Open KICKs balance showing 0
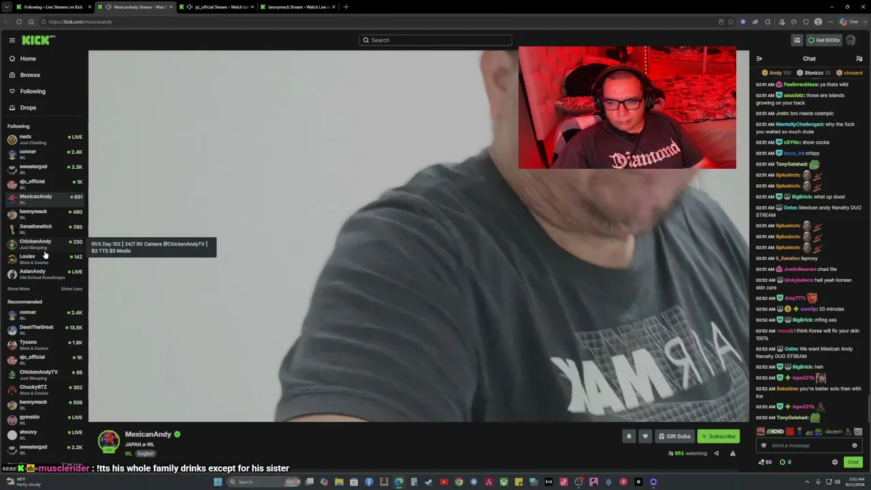This screenshot has width=871, height=490. (x=785, y=462)
